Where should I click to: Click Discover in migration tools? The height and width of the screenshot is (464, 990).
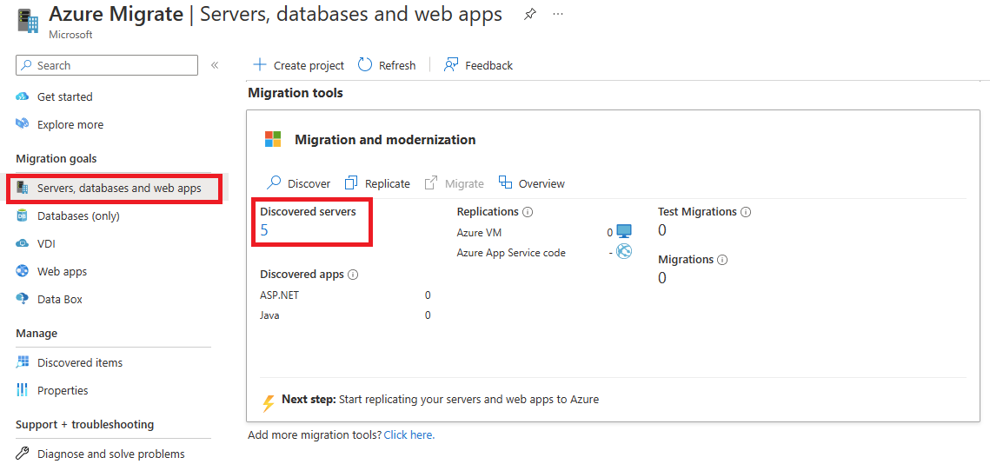299,183
